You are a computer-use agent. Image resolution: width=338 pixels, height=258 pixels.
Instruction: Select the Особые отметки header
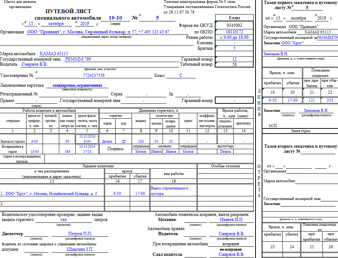tap(225, 166)
